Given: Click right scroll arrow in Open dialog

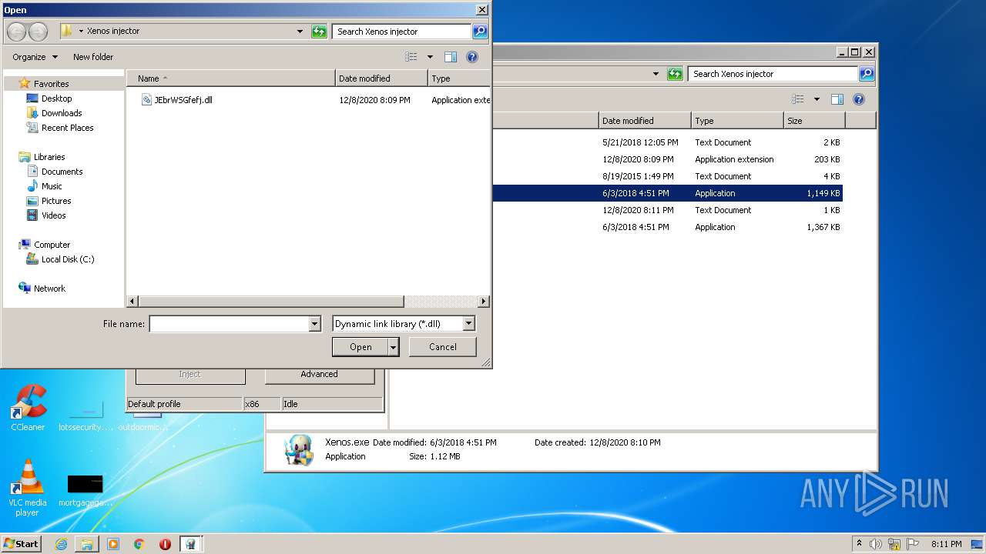Looking at the screenshot, I should point(484,302).
